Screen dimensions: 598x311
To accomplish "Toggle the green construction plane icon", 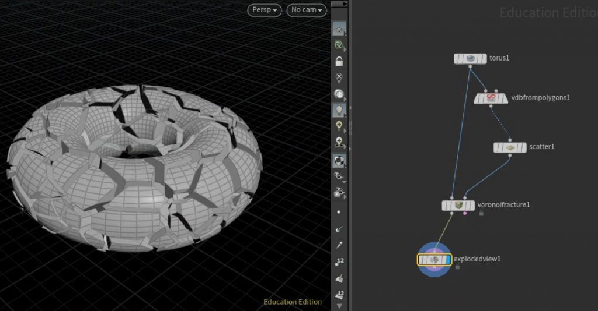I will point(339,45).
